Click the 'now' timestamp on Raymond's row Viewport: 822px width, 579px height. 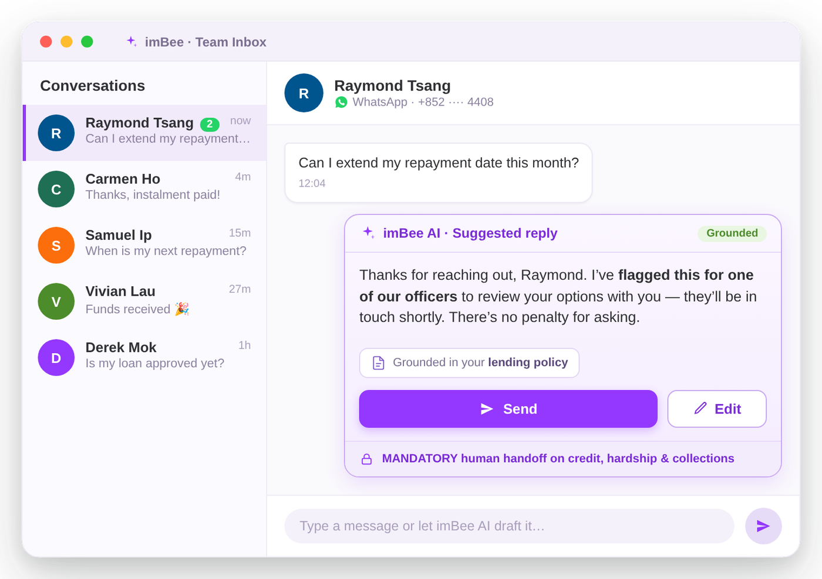click(240, 120)
